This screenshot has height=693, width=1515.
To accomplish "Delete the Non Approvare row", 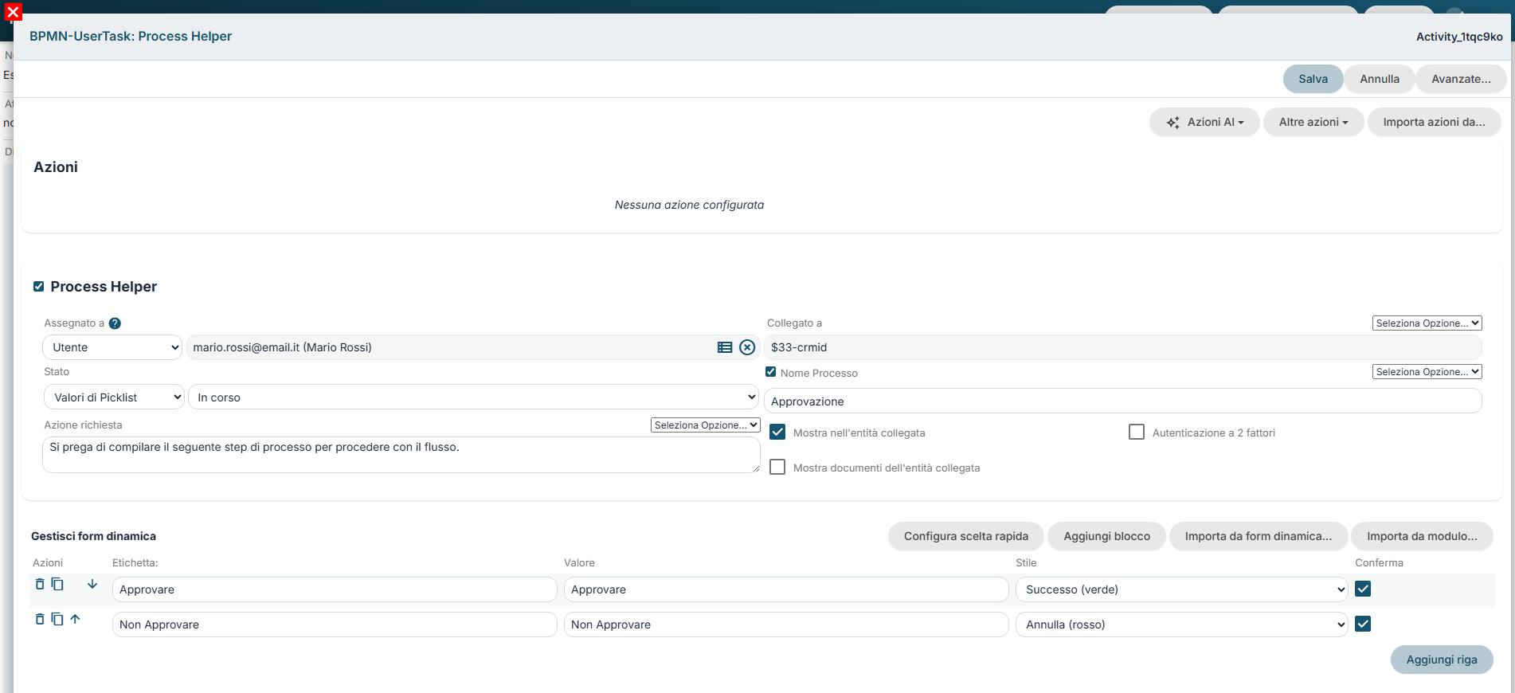I will (40, 619).
